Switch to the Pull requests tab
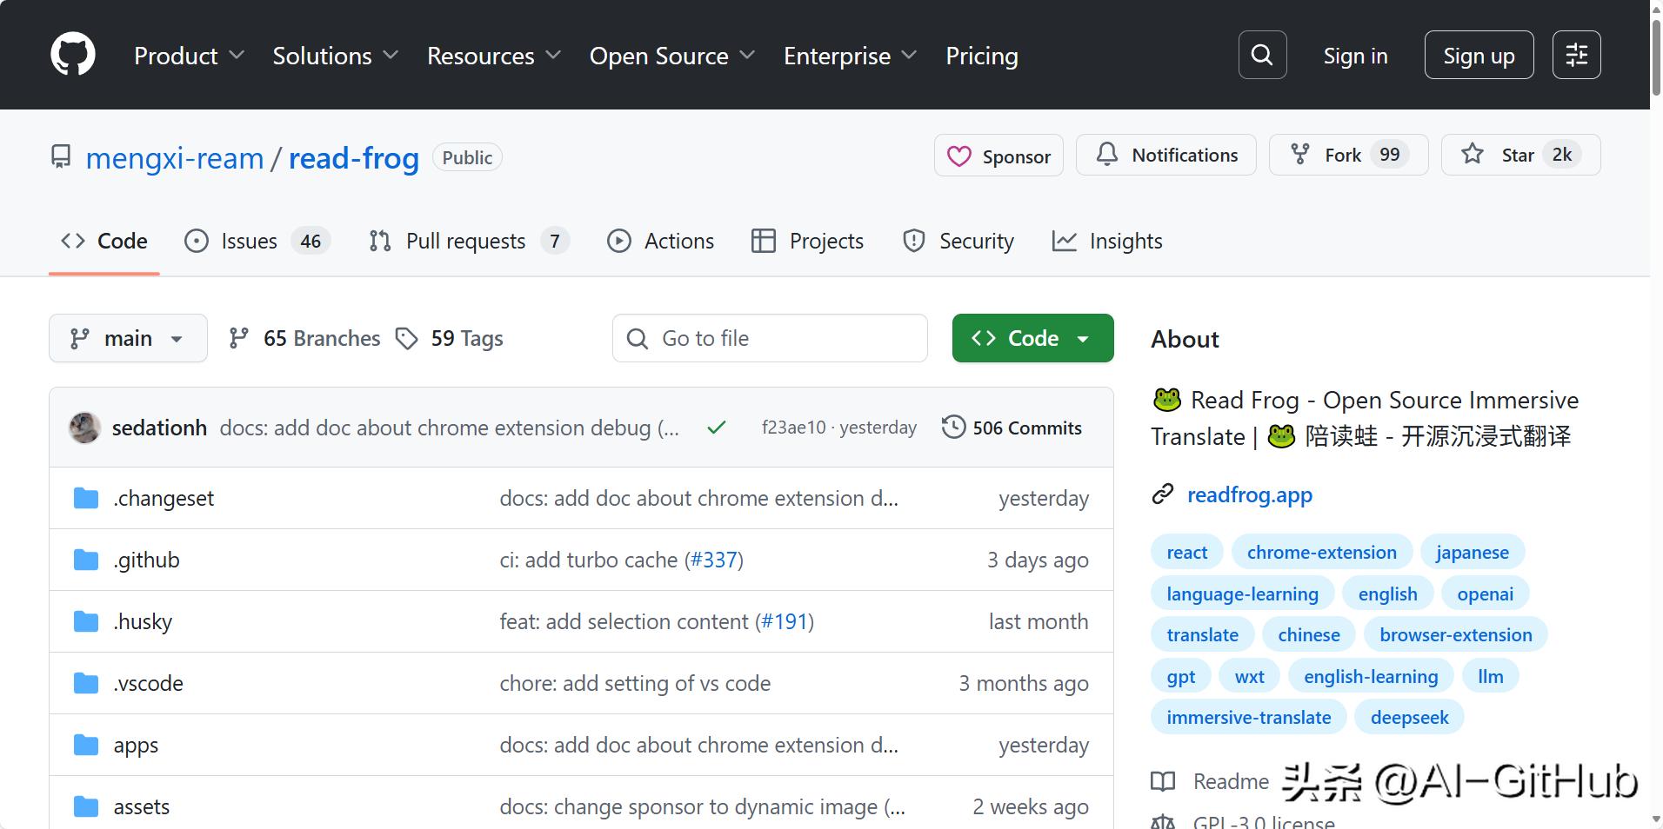 coord(468,241)
